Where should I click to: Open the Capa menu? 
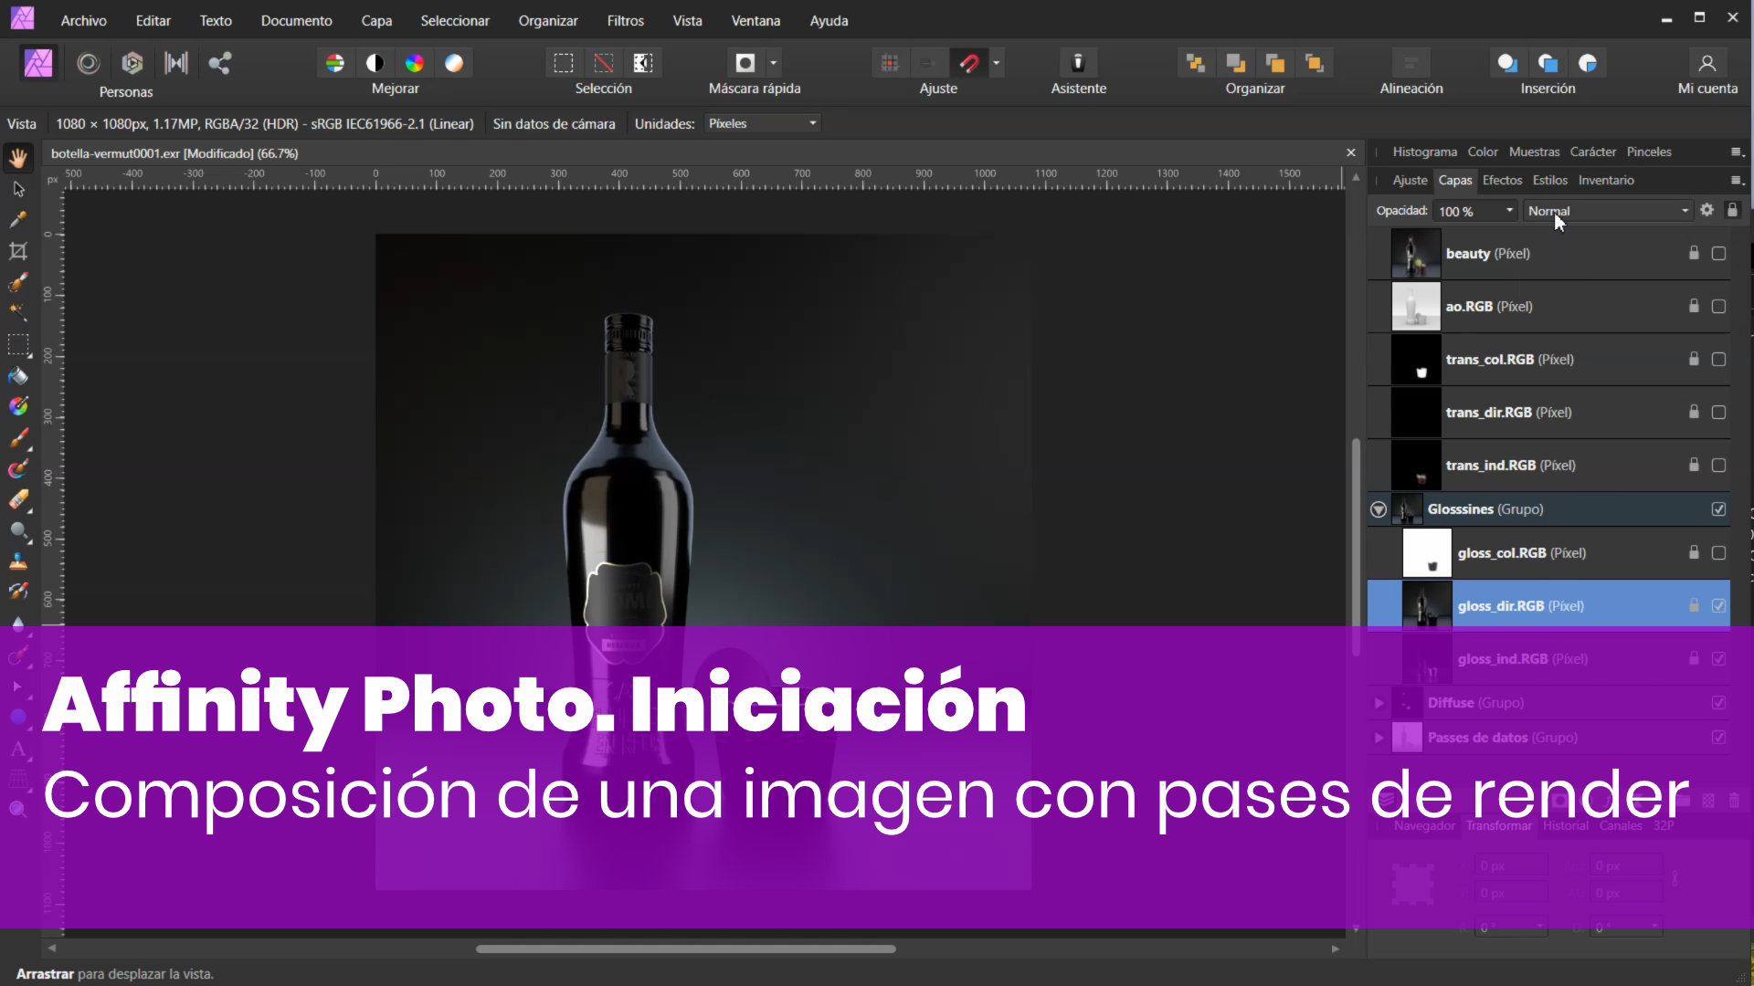coord(376,20)
